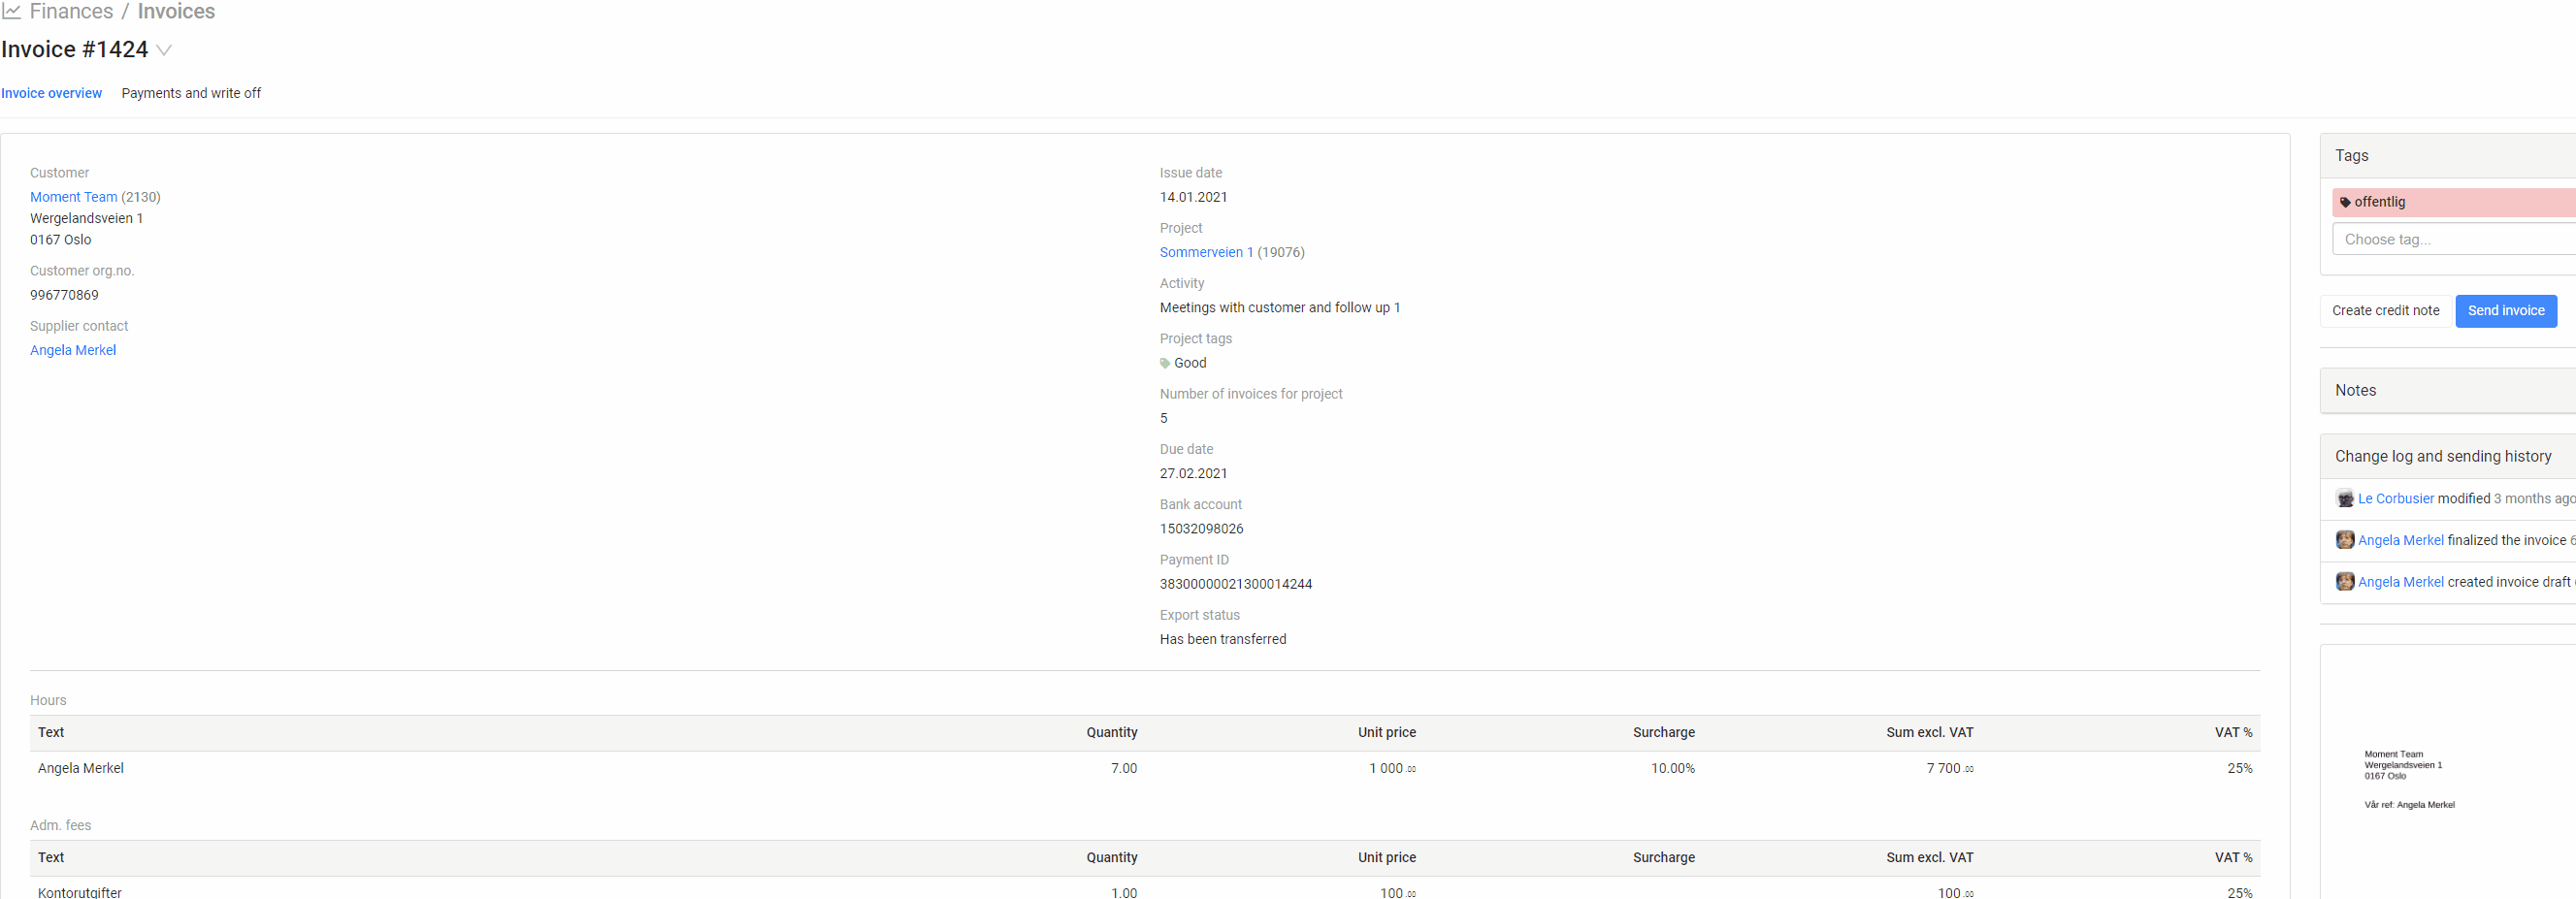
Task: Click the Hours table Unit price header
Action: (x=1386, y=732)
